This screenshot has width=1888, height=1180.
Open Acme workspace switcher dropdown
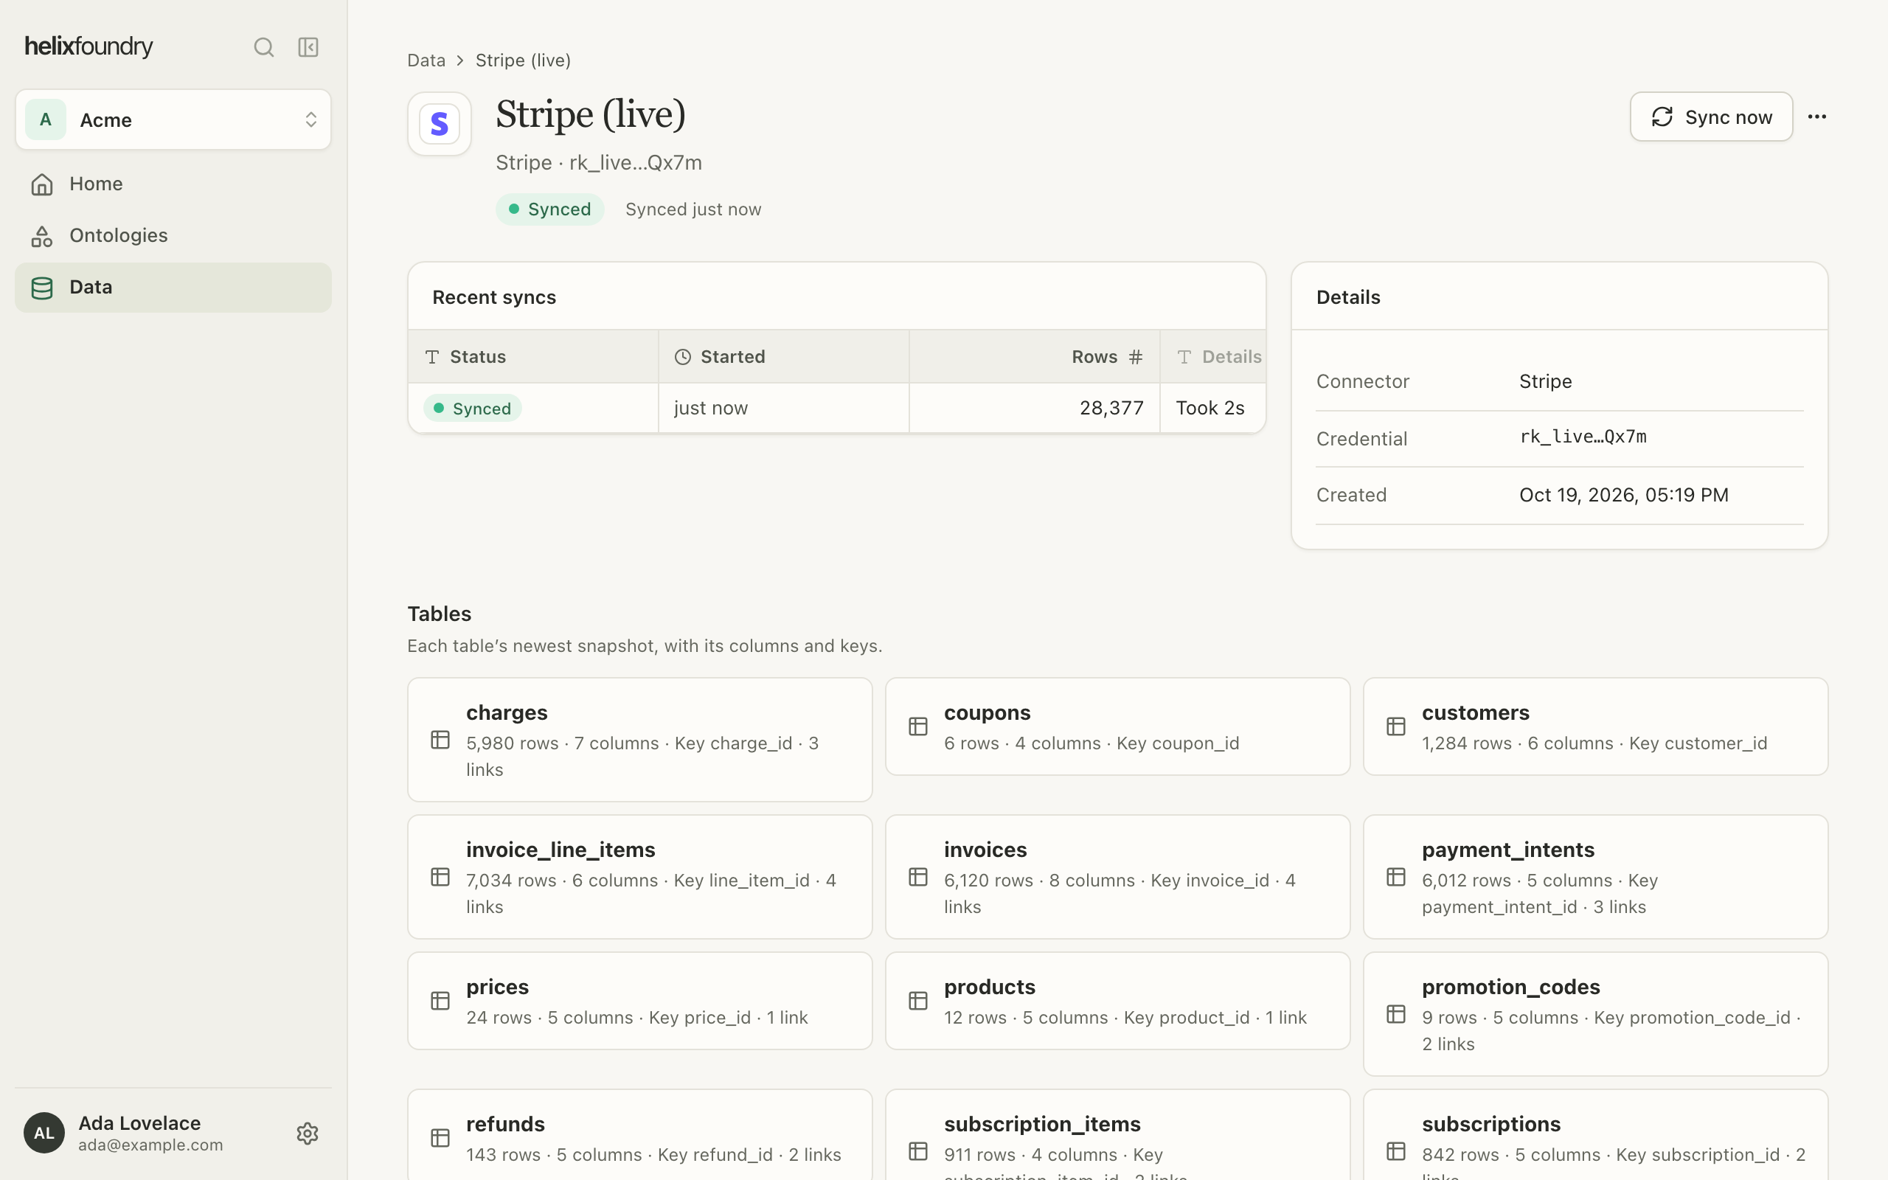pyautogui.click(x=173, y=119)
